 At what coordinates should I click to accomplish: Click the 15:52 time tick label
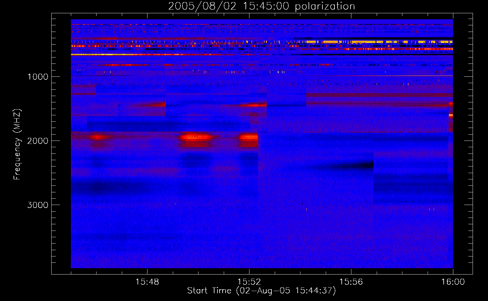click(x=249, y=282)
